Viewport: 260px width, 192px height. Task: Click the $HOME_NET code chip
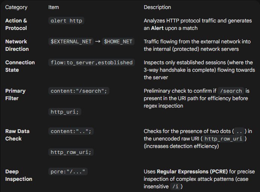118,42
